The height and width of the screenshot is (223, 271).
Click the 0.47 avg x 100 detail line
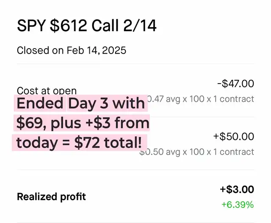(201, 99)
